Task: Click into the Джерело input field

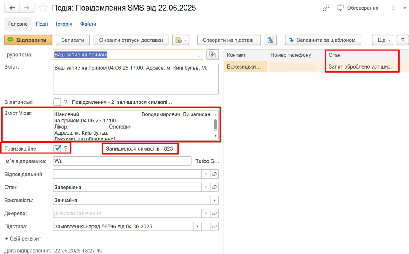Action: pyautogui.click(x=126, y=214)
